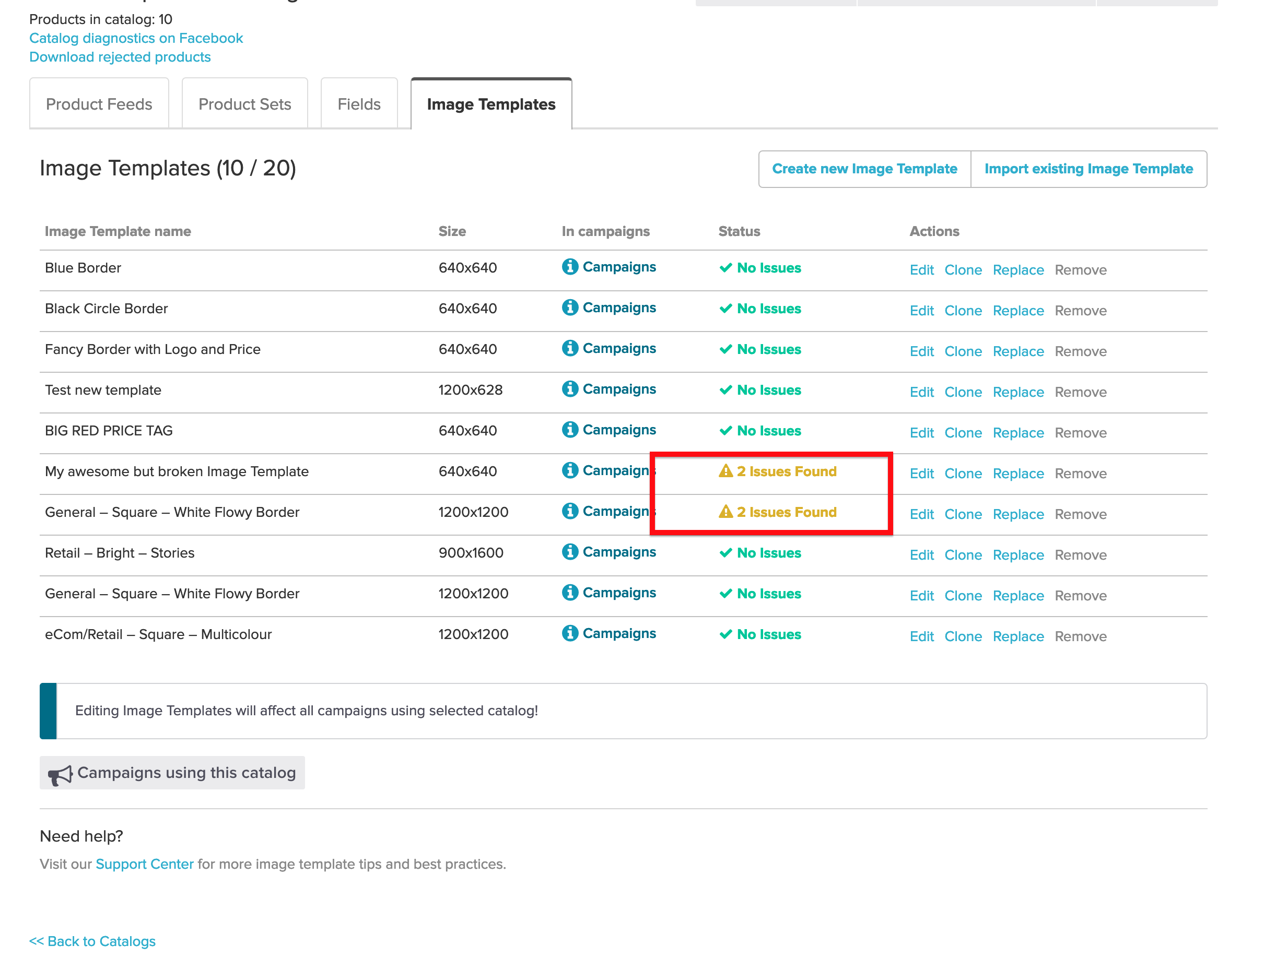Open the Support Center link
This screenshot has height=969, width=1264.
[x=144, y=864]
